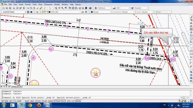
Task: Click the black swatch in color control
Action: coord(92,12)
